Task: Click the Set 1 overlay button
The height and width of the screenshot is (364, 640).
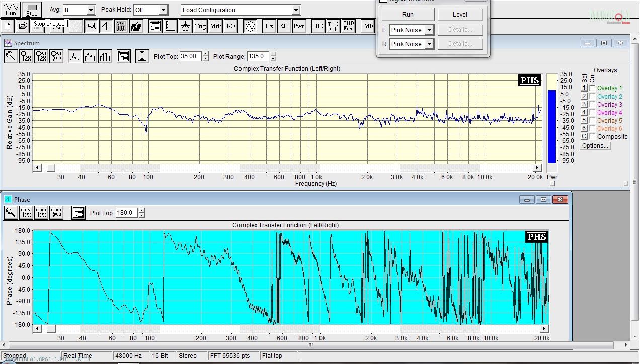Action: pos(584,88)
